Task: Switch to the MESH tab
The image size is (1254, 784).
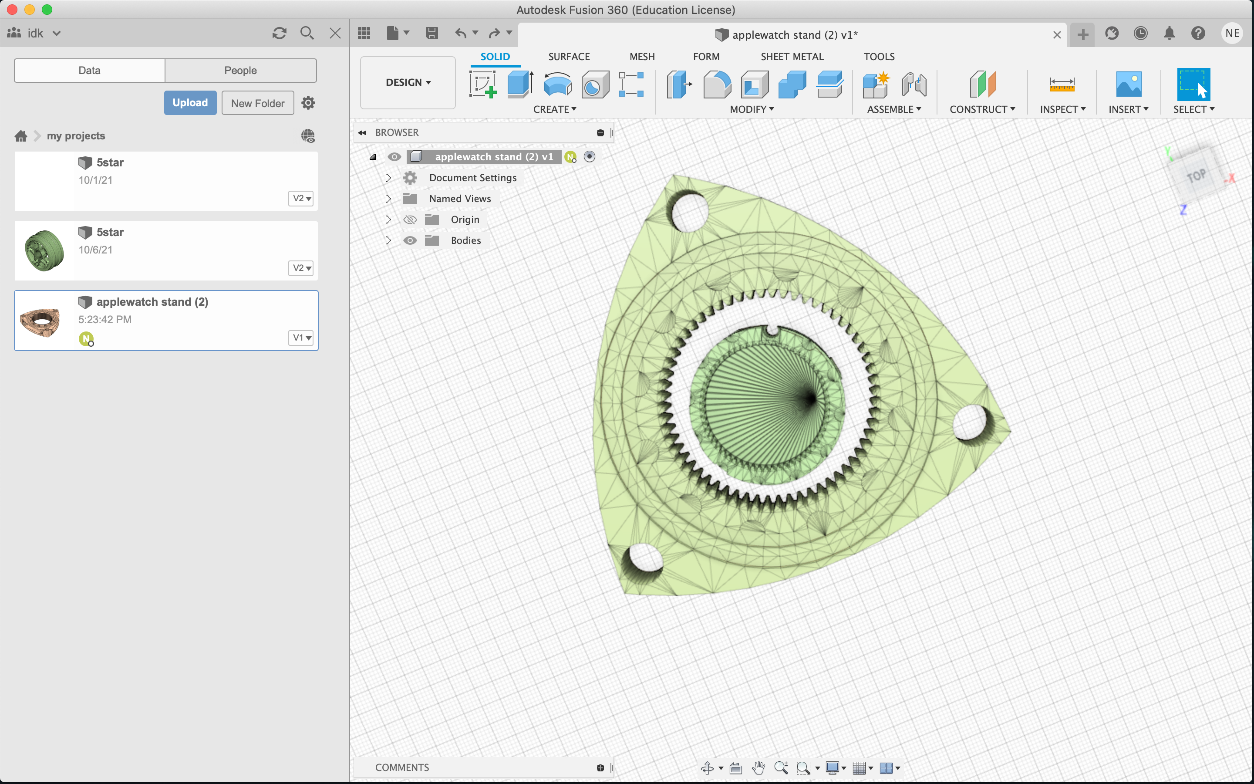Action: pos(641,56)
